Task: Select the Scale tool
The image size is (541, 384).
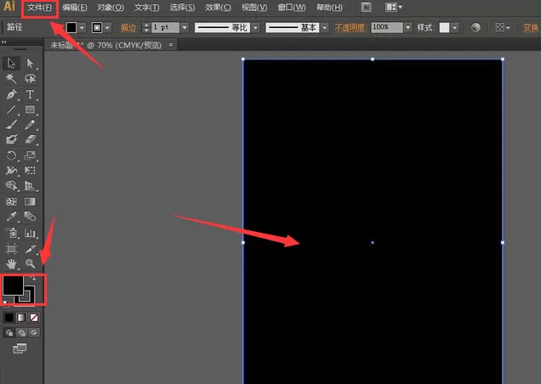Action: [30, 155]
